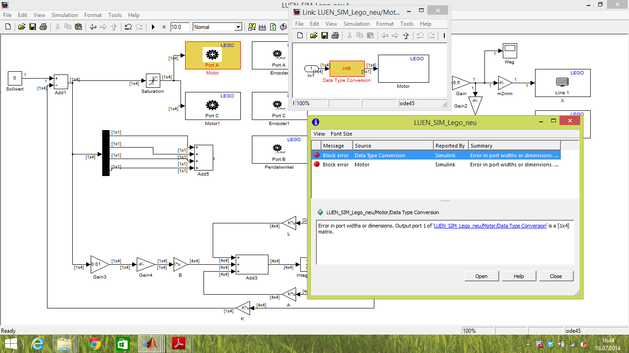Click the Paste icon in the main toolbar
Image resolution: width=629 pixels, height=353 pixels.
point(78,27)
